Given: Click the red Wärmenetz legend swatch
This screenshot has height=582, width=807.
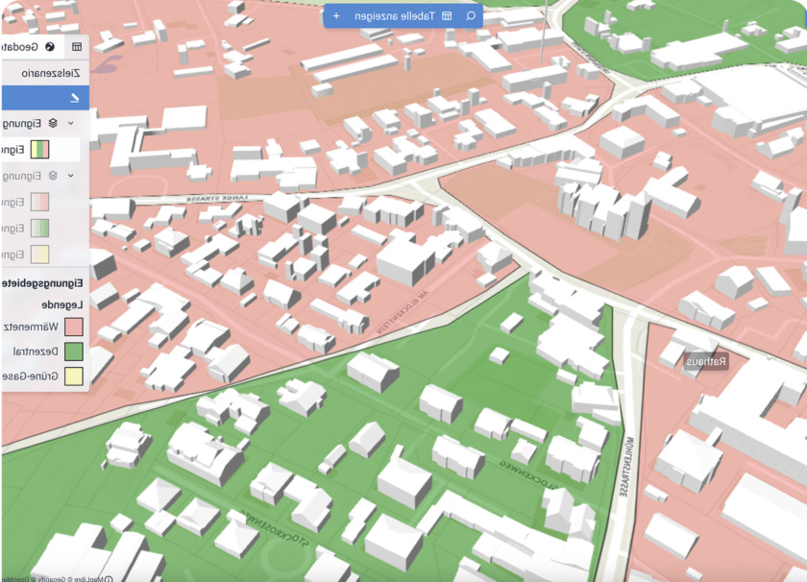Looking at the screenshot, I should (74, 327).
